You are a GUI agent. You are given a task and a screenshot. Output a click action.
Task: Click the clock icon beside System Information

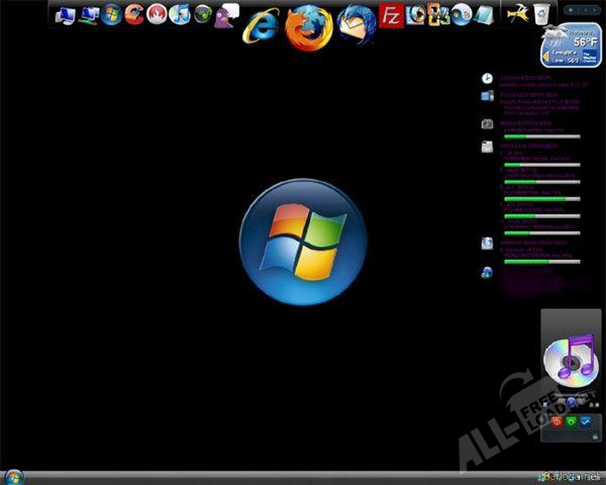[487, 78]
